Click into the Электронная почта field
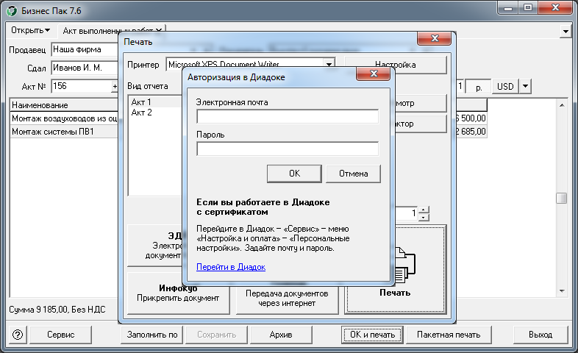Screen dimensions: 578x353 coord(288,116)
